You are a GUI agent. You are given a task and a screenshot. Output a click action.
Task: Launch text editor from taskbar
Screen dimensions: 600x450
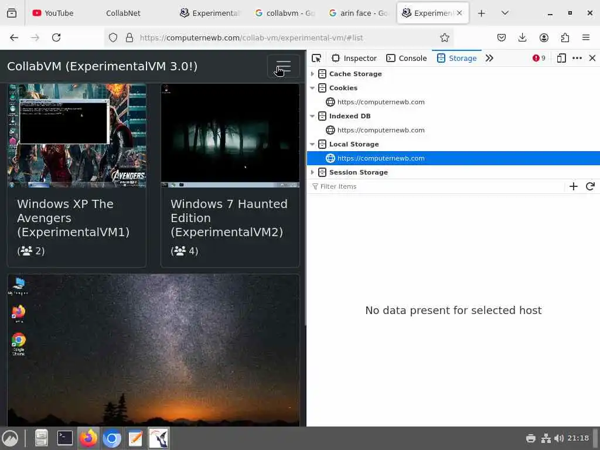point(135,438)
